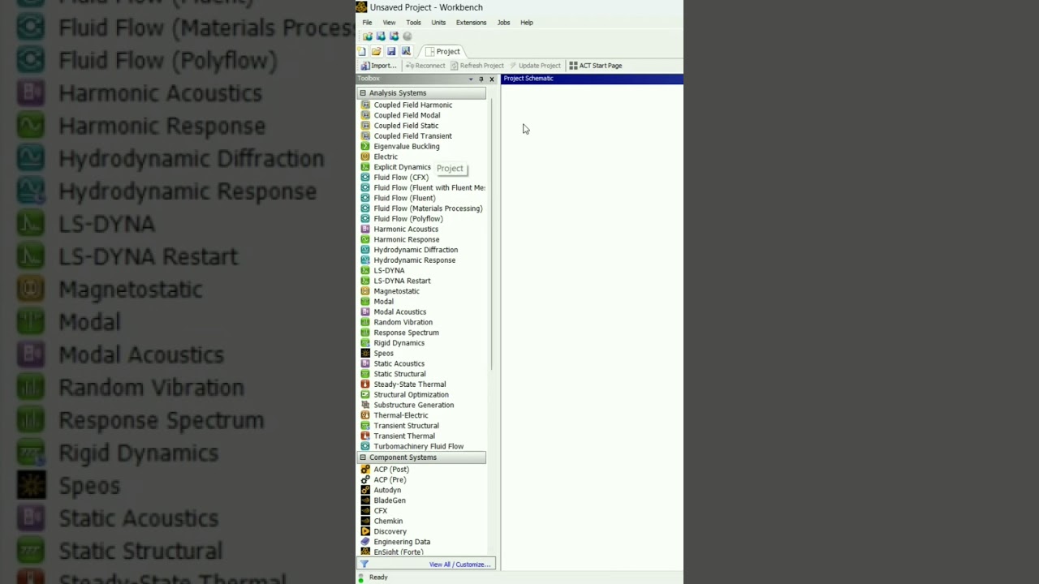Click Update Project in the toolbar
1039x584 pixels.
[535, 66]
